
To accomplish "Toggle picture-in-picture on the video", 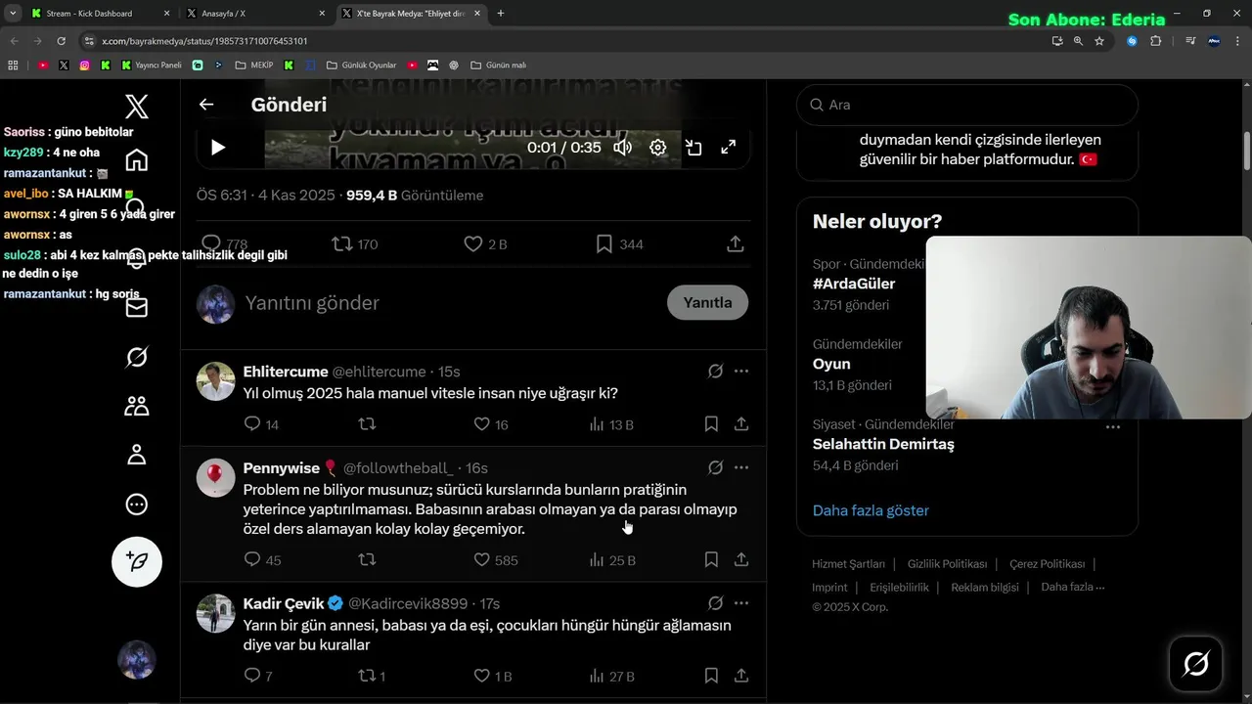I will click(693, 148).
